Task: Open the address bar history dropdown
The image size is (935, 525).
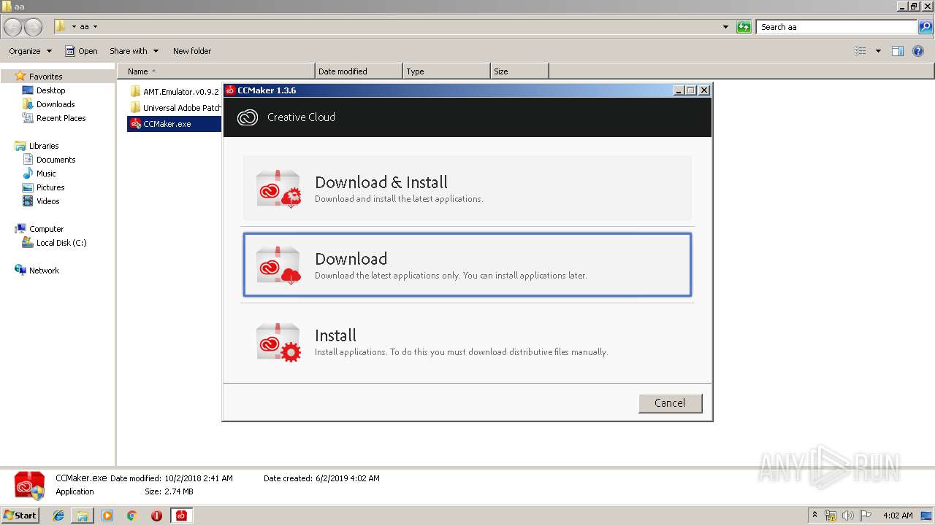Action: tap(725, 27)
